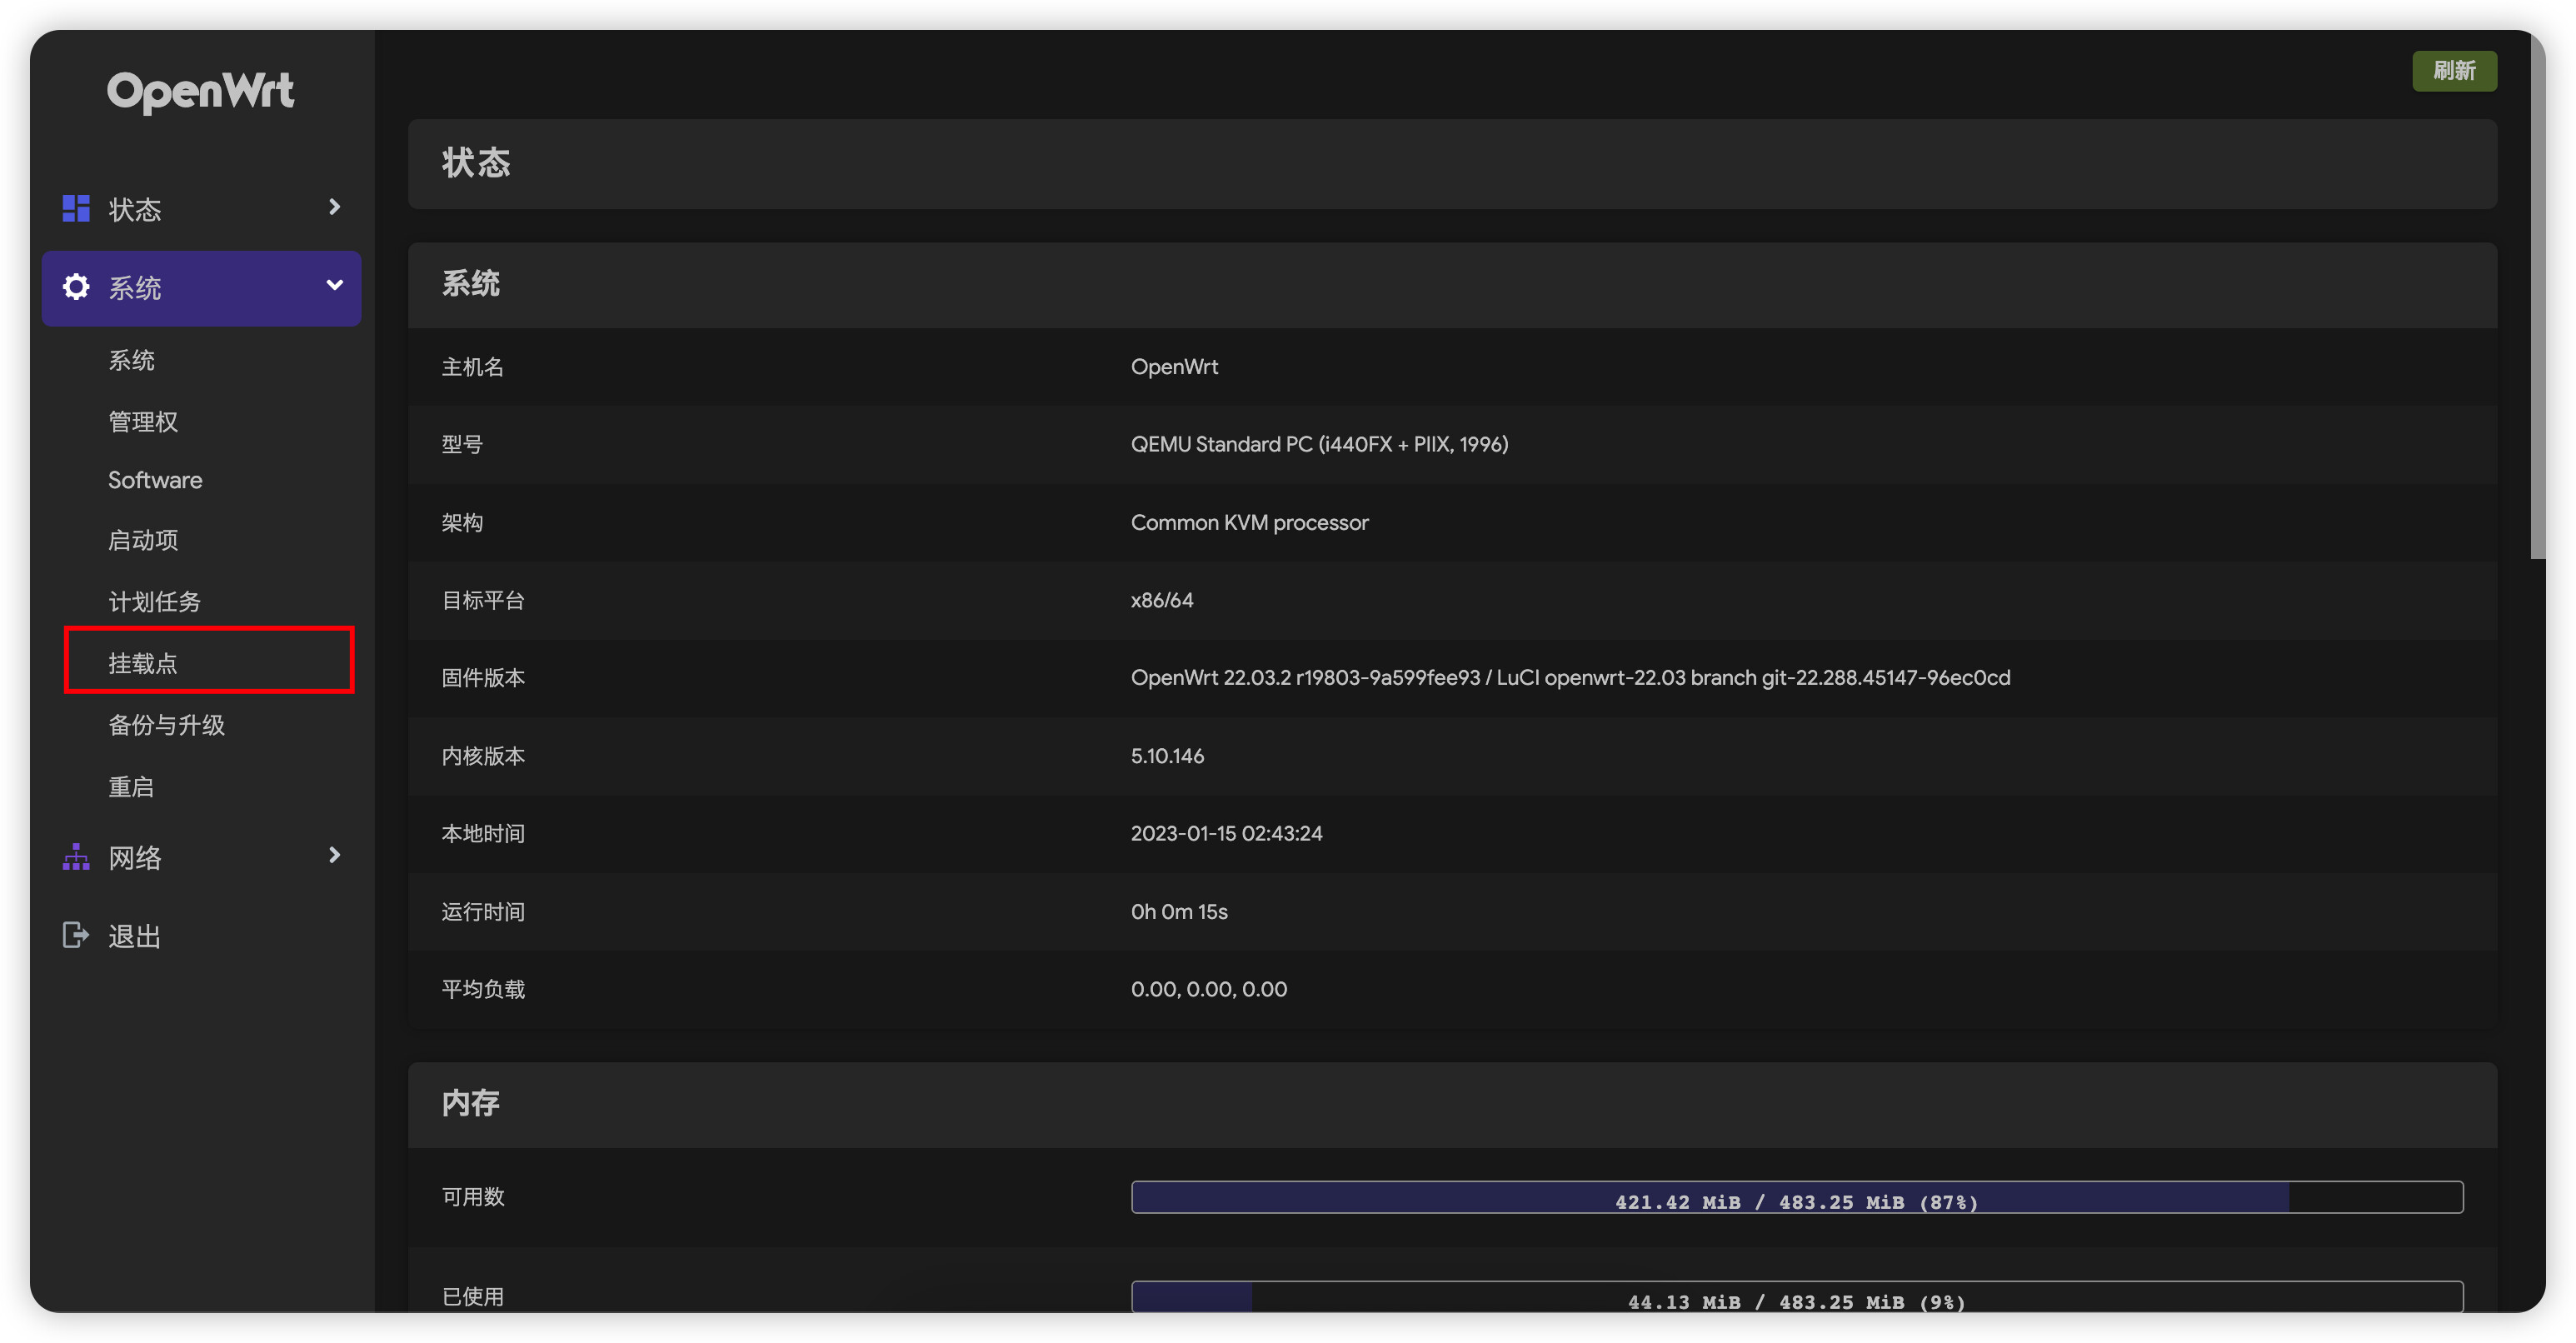The width and height of the screenshot is (2576, 1343).
Task: Click the uptime value 0h 0m 15s
Action: click(1179, 911)
